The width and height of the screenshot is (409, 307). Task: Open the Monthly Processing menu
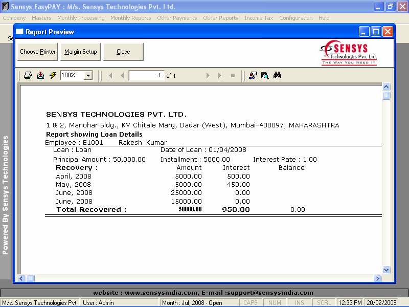tap(81, 18)
